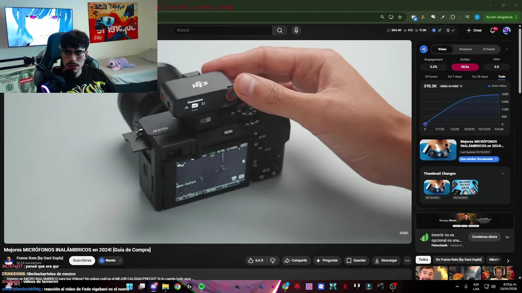This screenshot has height=293, width=522.
Task: Install page as app icon in address bar
Action: click(x=391, y=17)
